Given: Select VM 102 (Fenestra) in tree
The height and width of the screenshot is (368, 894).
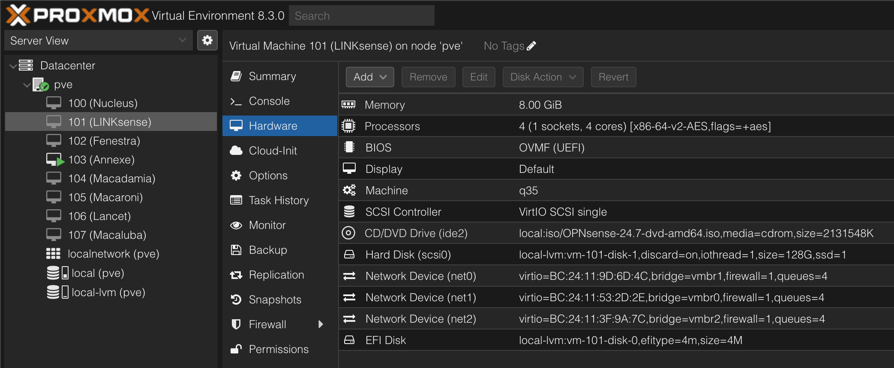Looking at the screenshot, I should (x=111, y=141).
